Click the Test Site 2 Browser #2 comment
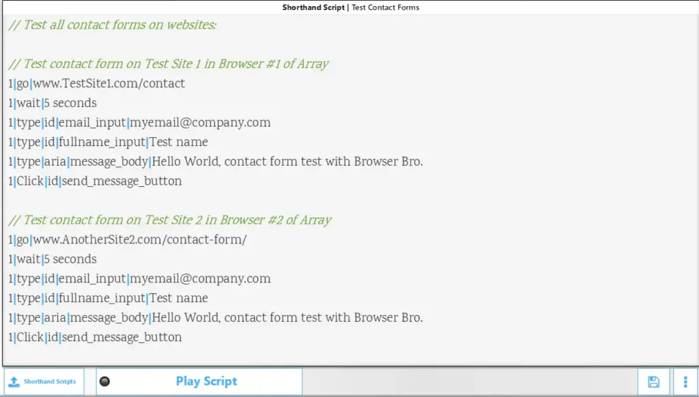The height and width of the screenshot is (397, 699). [169, 220]
